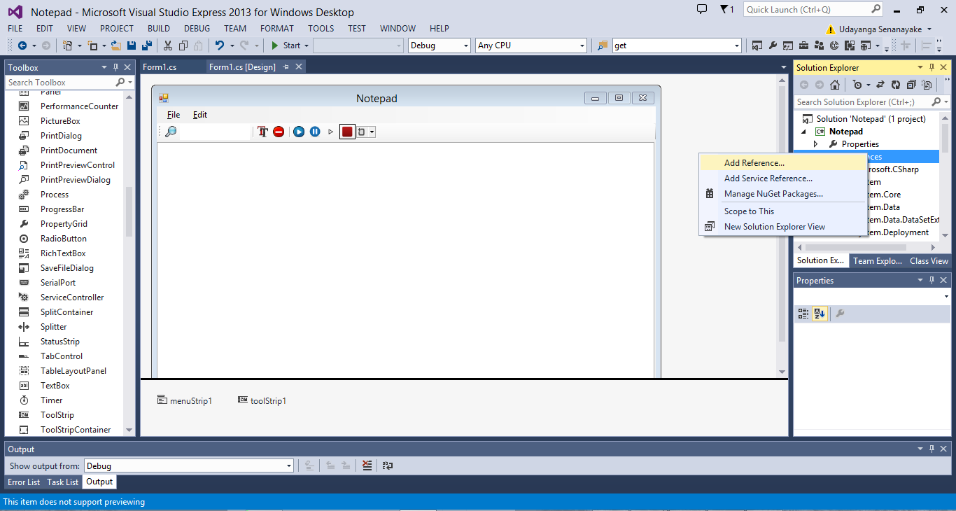This screenshot has height=511, width=956.
Task: Click the Toolbox scroll down arrow
Action: point(129,430)
